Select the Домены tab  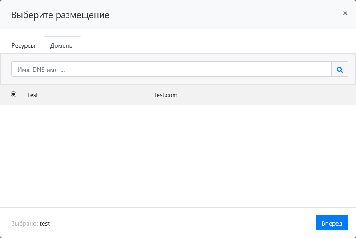(x=62, y=45)
